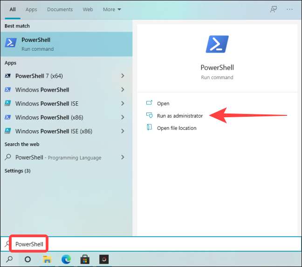Open the dark app icon on taskbar

click(x=104, y=259)
